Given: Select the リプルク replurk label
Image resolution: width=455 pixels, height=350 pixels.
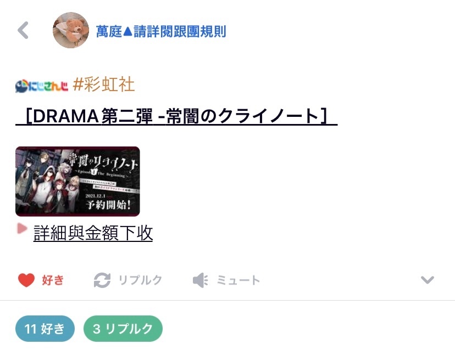Looking at the screenshot, I should click(x=141, y=280).
